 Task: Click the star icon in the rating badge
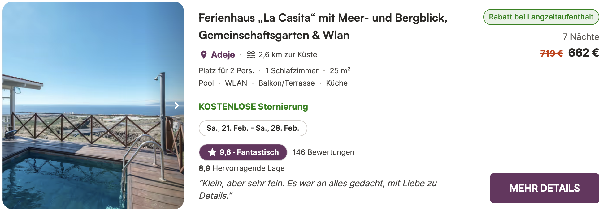click(212, 152)
